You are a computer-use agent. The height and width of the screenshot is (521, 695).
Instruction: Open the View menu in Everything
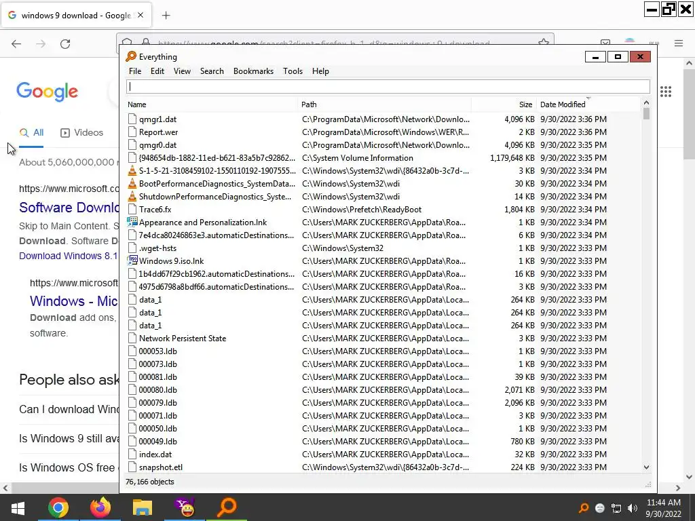(182, 71)
